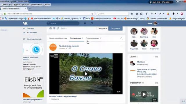Viewport: 186px width, 104px height.
Task: Click the site lock security icon
Action: point(5,14)
